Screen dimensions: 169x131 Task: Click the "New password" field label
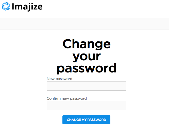click(59, 79)
